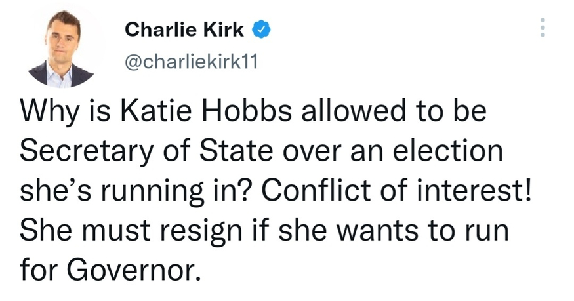Click the words "to be" in first line
Viewport: 574px width, 301px height.
click(x=455, y=111)
